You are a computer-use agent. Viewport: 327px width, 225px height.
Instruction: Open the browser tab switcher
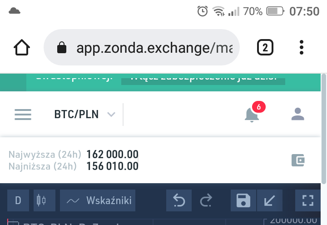265,47
